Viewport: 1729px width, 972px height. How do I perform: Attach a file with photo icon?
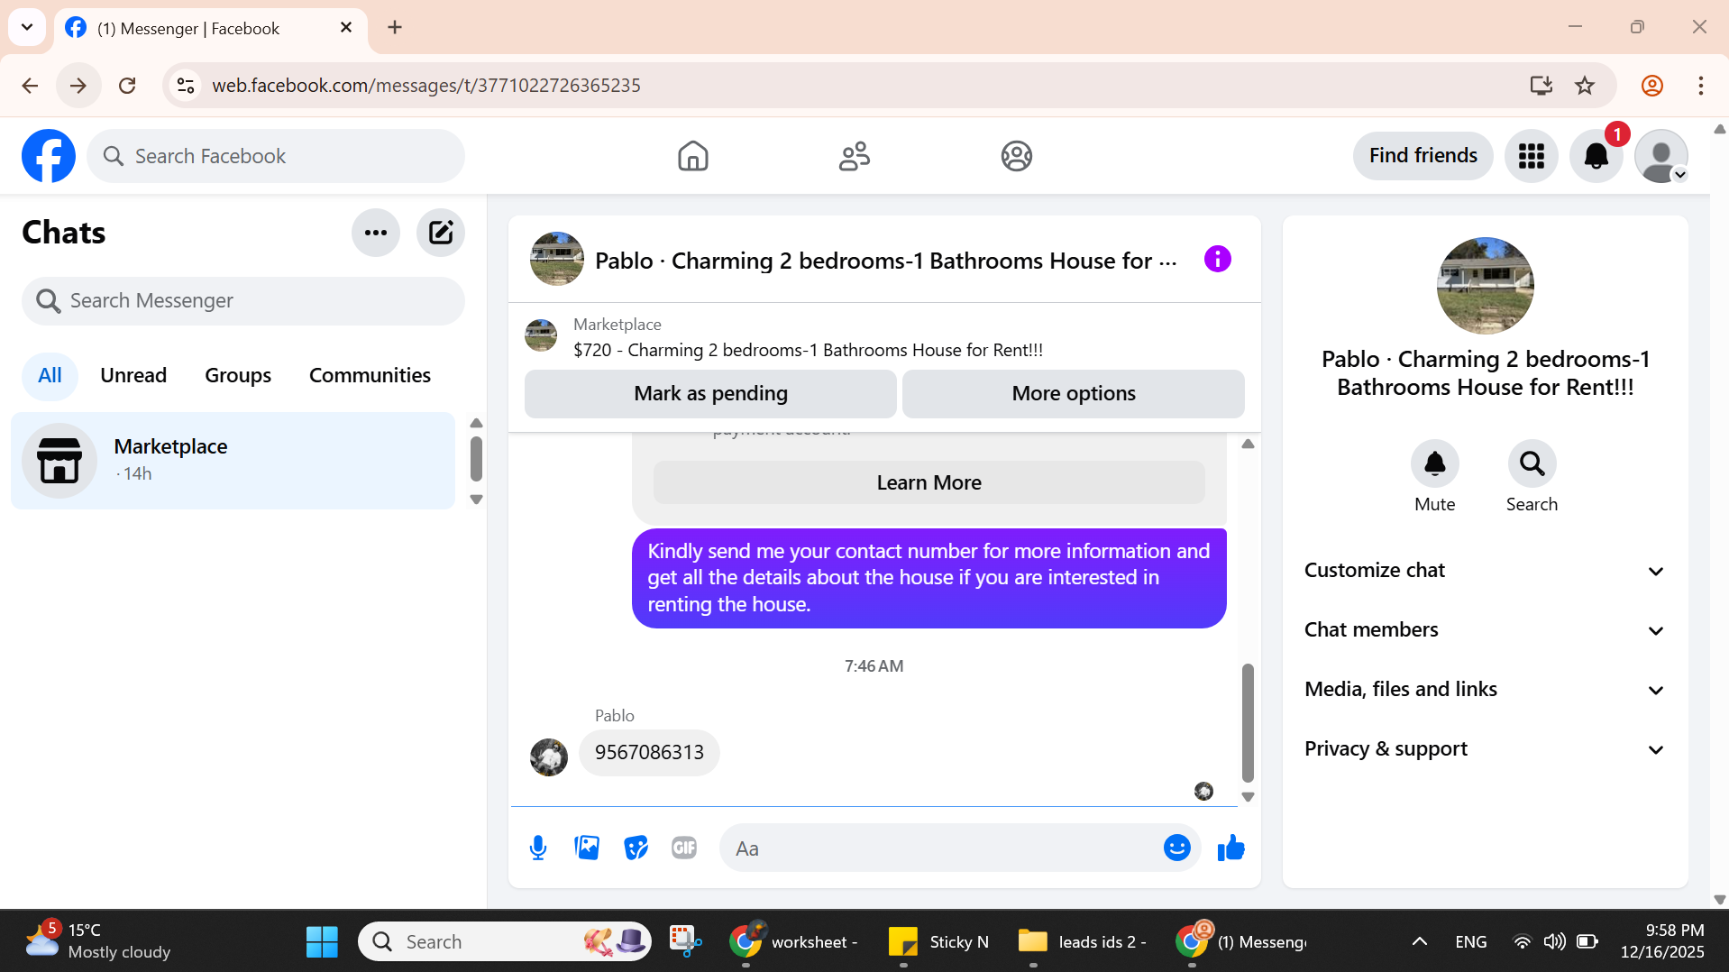587,848
